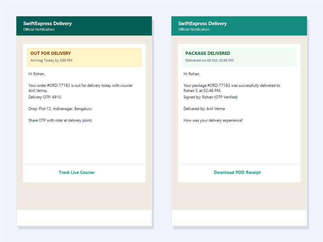The width and height of the screenshot is (323, 242).
Task: Select the OUT FOR DELIVERY status heading
Action: coord(50,53)
